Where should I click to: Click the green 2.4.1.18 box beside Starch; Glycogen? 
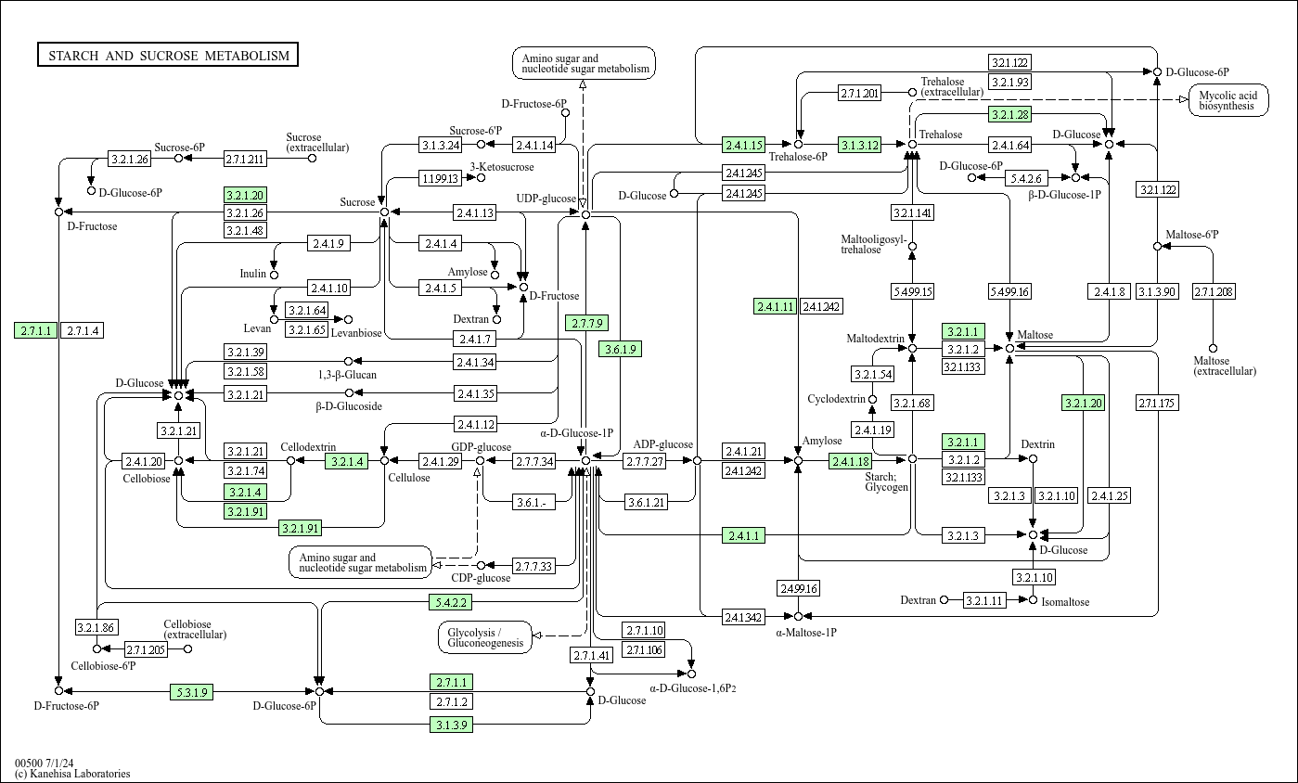pyautogui.click(x=851, y=459)
